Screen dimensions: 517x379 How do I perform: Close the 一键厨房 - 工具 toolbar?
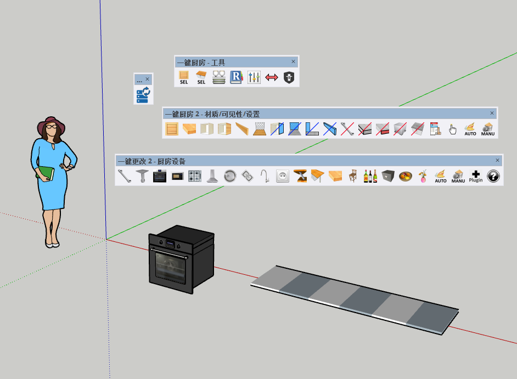tap(293, 62)
